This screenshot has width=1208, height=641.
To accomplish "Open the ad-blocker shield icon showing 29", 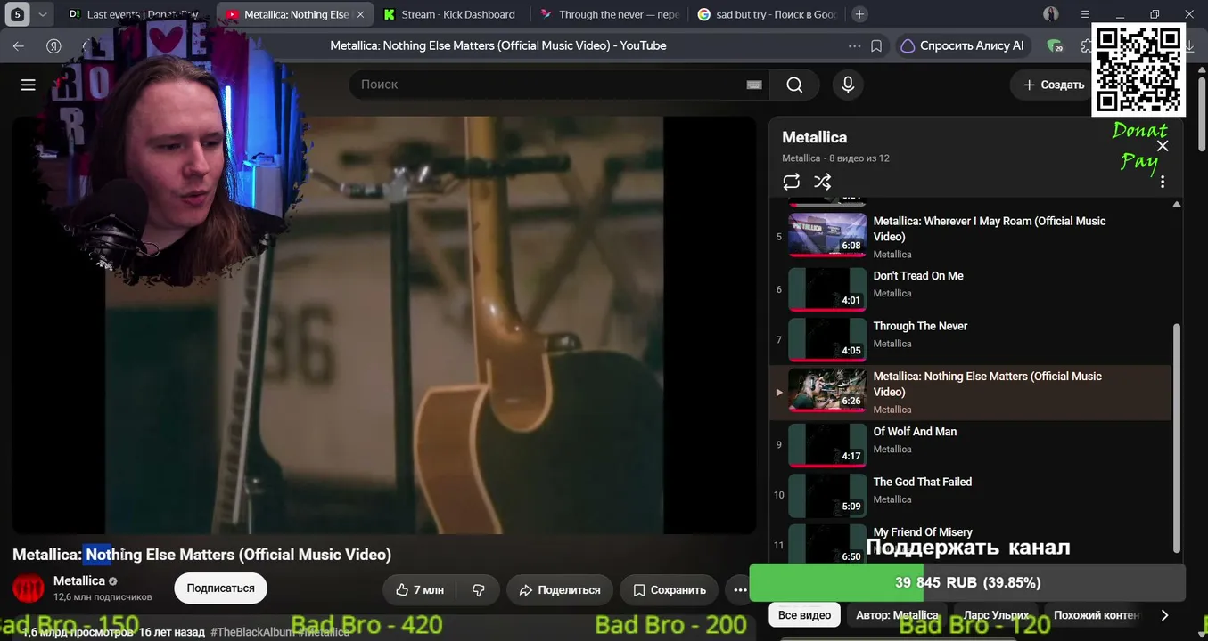I will coord(1056,45).
